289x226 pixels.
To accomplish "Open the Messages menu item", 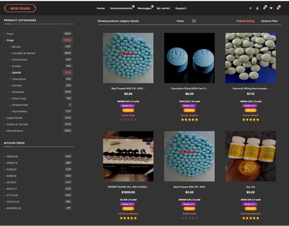I will pos(144,8).
